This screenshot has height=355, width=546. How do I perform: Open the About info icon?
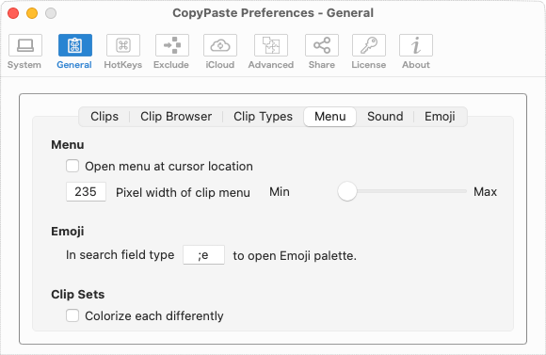click(x=416, y=45)
